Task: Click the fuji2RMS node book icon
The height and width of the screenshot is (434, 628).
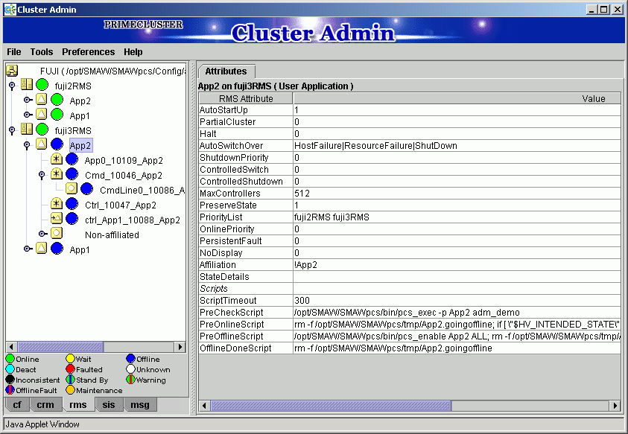Action: point(27,85)
